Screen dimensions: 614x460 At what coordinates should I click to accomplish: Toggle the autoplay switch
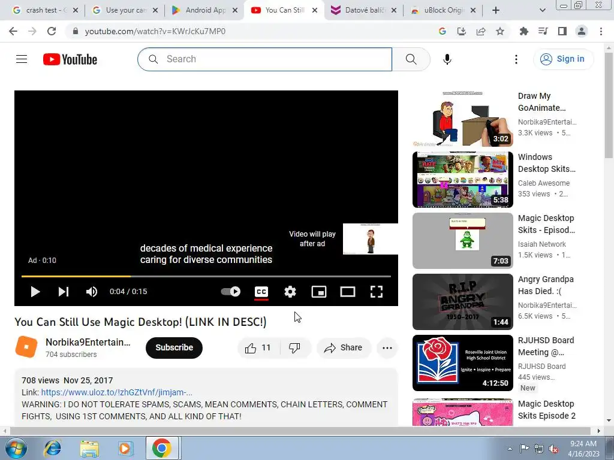(x=231, y=292)
